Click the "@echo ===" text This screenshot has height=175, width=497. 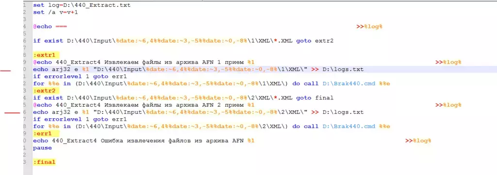50,27
